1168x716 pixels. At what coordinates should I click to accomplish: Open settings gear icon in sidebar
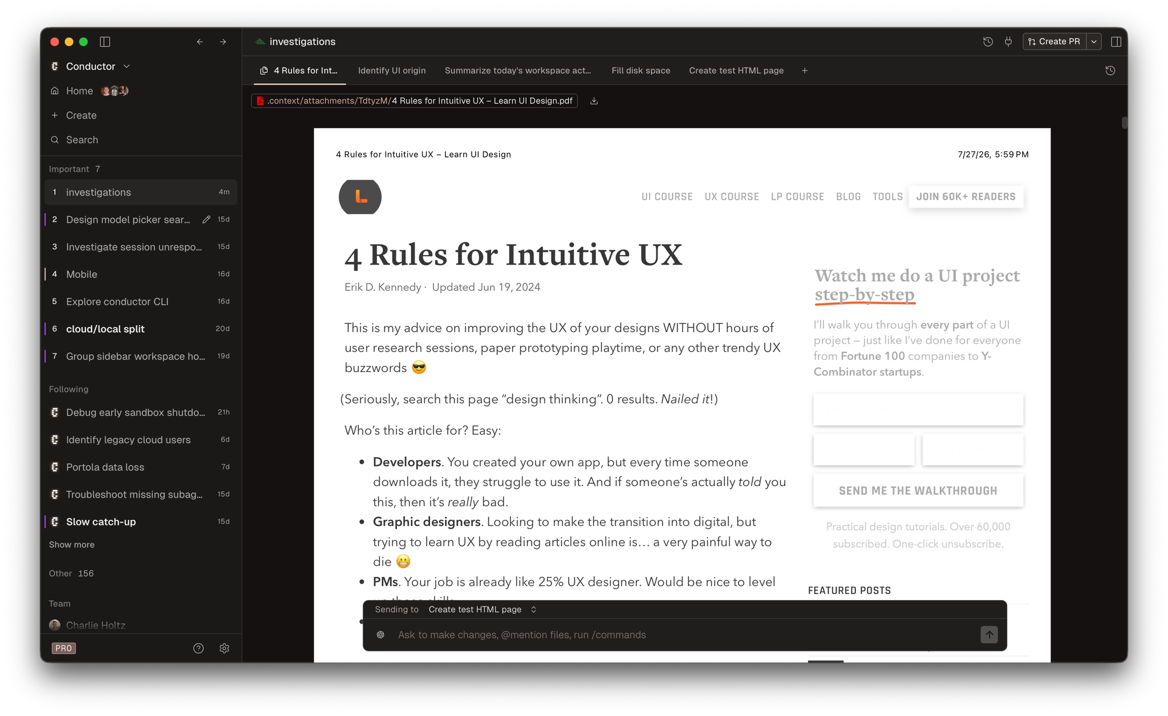[x=224, y=648]
